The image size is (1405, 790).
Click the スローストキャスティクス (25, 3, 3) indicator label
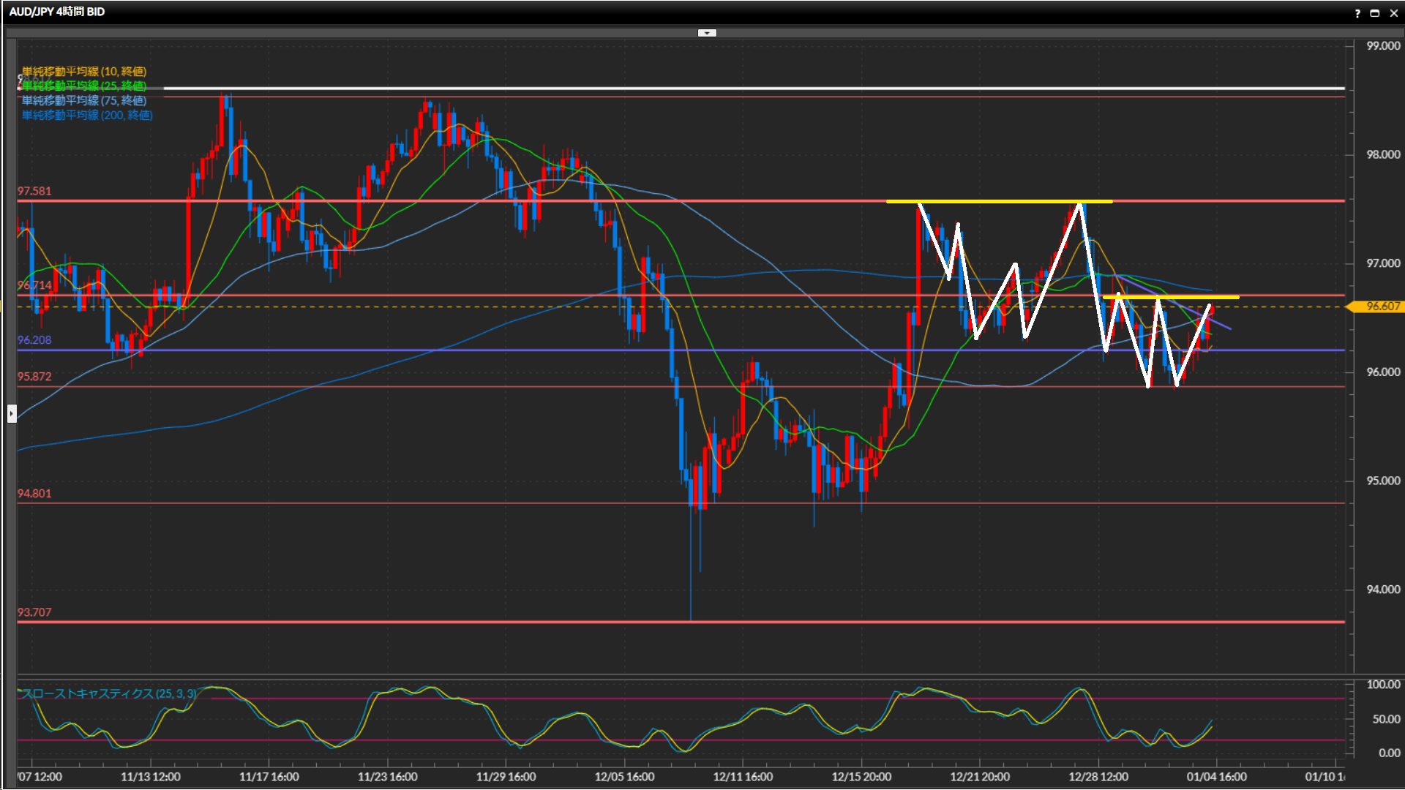[x=108, y=693]
